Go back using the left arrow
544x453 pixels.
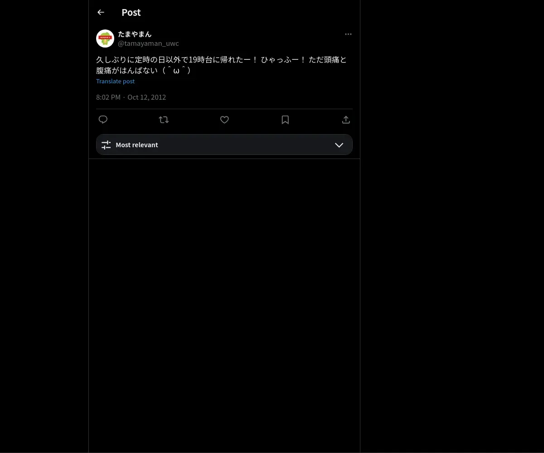pos(101,12)
